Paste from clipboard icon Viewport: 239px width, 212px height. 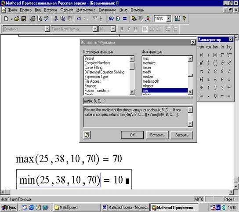coord(70,19)
